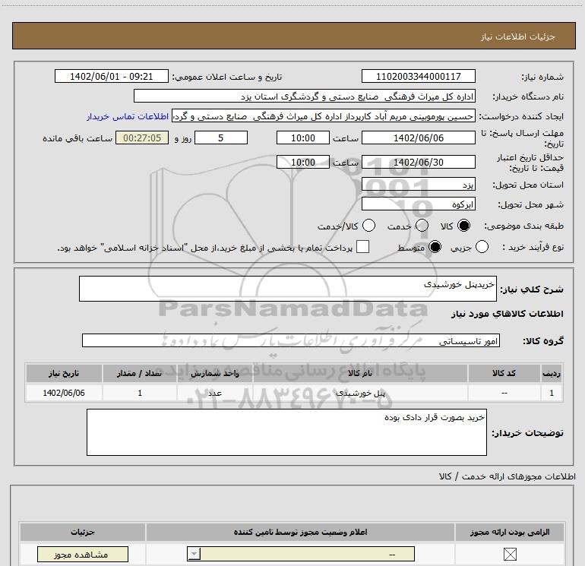This screenshot has height=566, width=585.
Task: Click the countdown timer 00:27:05
Action: (x=142, y=138)
